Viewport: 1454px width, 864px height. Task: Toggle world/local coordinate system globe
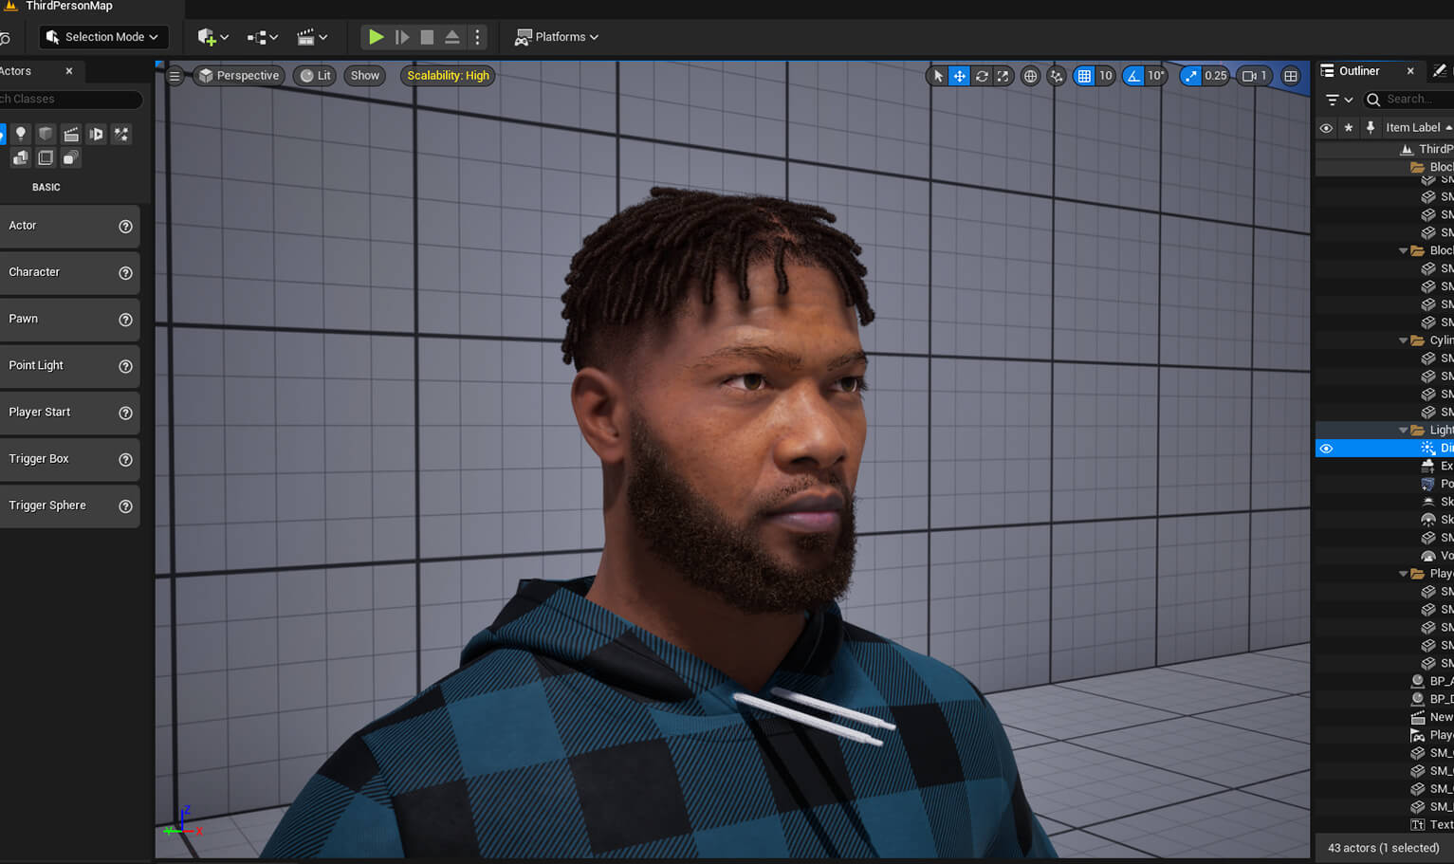coord(1030,76)
